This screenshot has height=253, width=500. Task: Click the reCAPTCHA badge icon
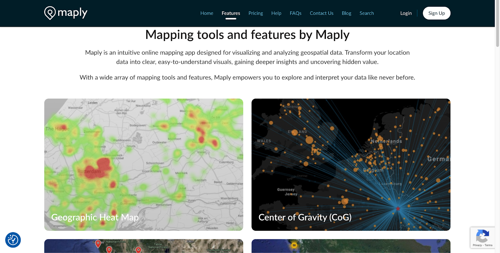482,236
